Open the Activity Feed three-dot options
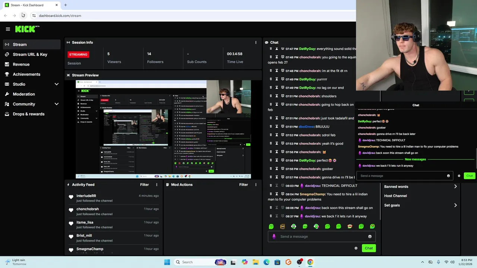 coord(157,185)
